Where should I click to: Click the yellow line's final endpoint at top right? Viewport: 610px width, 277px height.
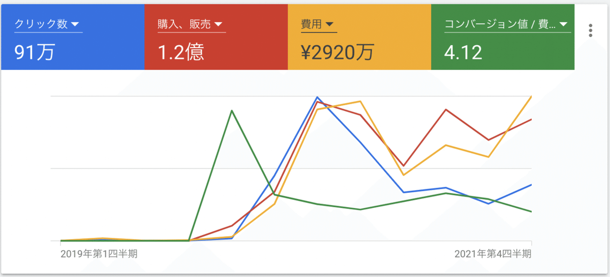click(531, 96)
